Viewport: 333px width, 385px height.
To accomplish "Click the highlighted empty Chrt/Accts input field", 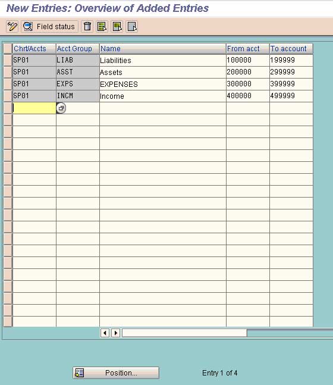I will click(x=34, y=108).
